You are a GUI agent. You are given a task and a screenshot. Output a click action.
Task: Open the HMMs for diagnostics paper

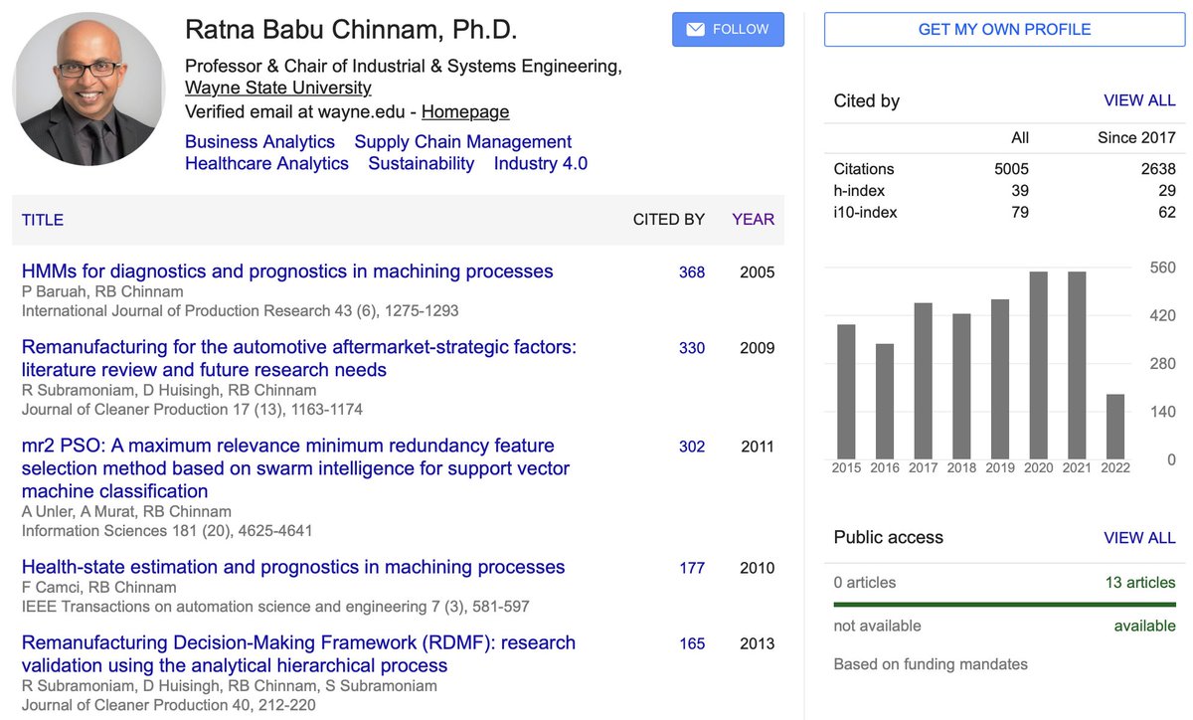click(287, 270)
